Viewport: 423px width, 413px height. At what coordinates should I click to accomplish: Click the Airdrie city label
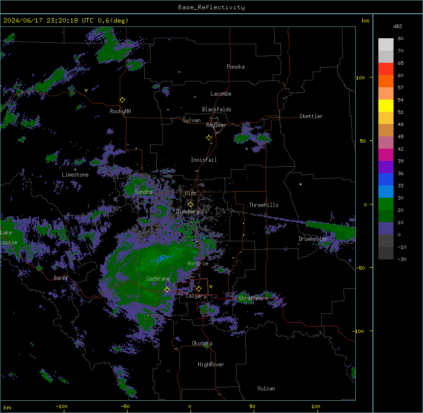pyautogui.click(x=198, y=263)
